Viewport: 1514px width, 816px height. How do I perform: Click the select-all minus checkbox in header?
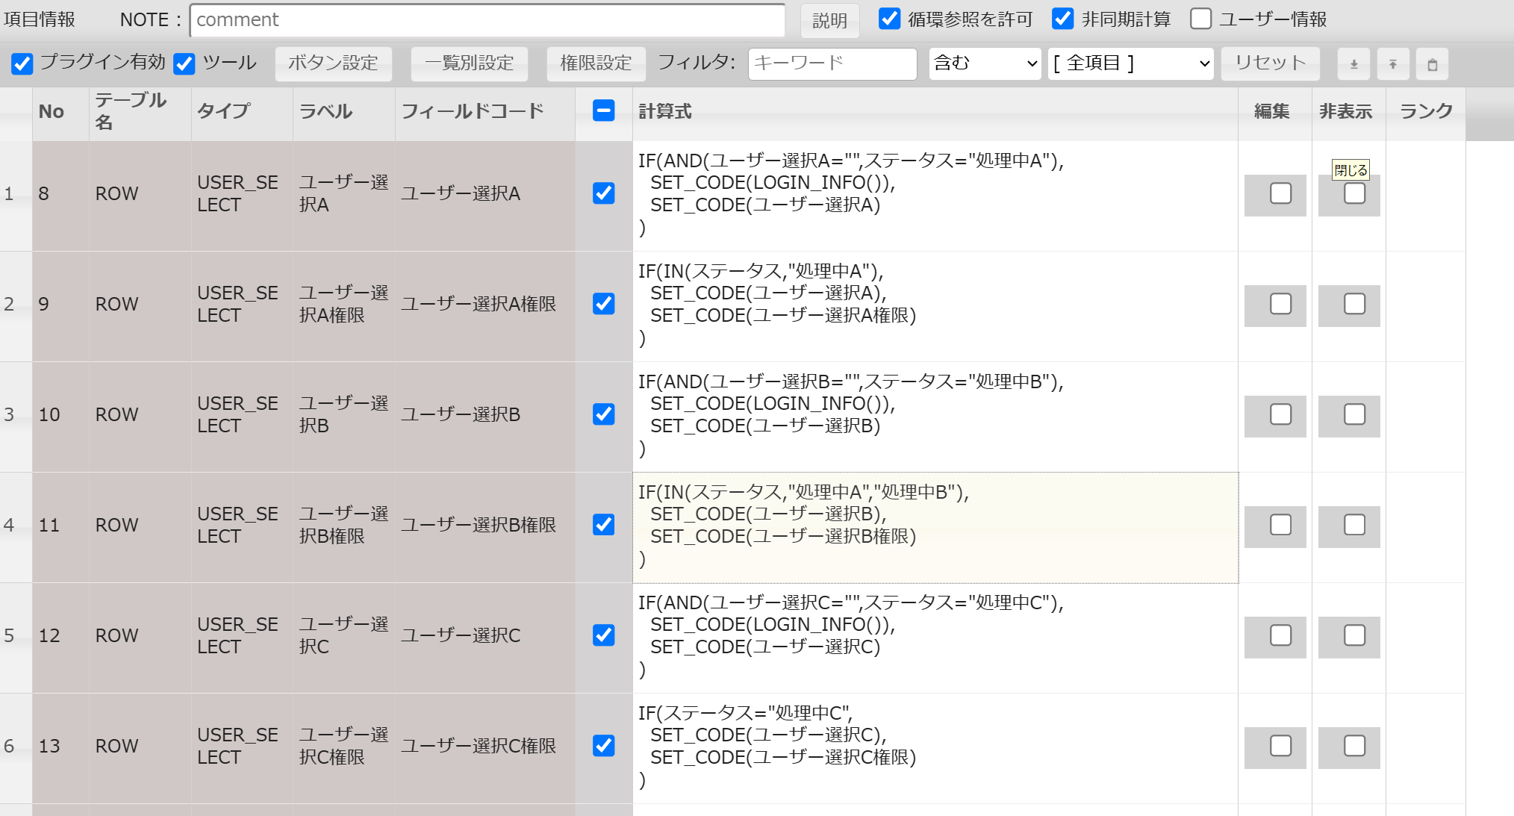coord(603,110)
